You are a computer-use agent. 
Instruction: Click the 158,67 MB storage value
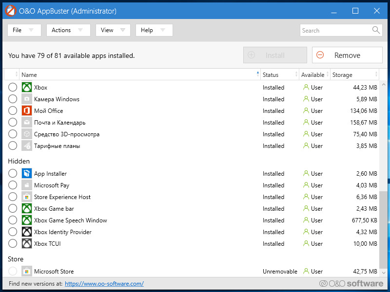[x=364, y=123]
